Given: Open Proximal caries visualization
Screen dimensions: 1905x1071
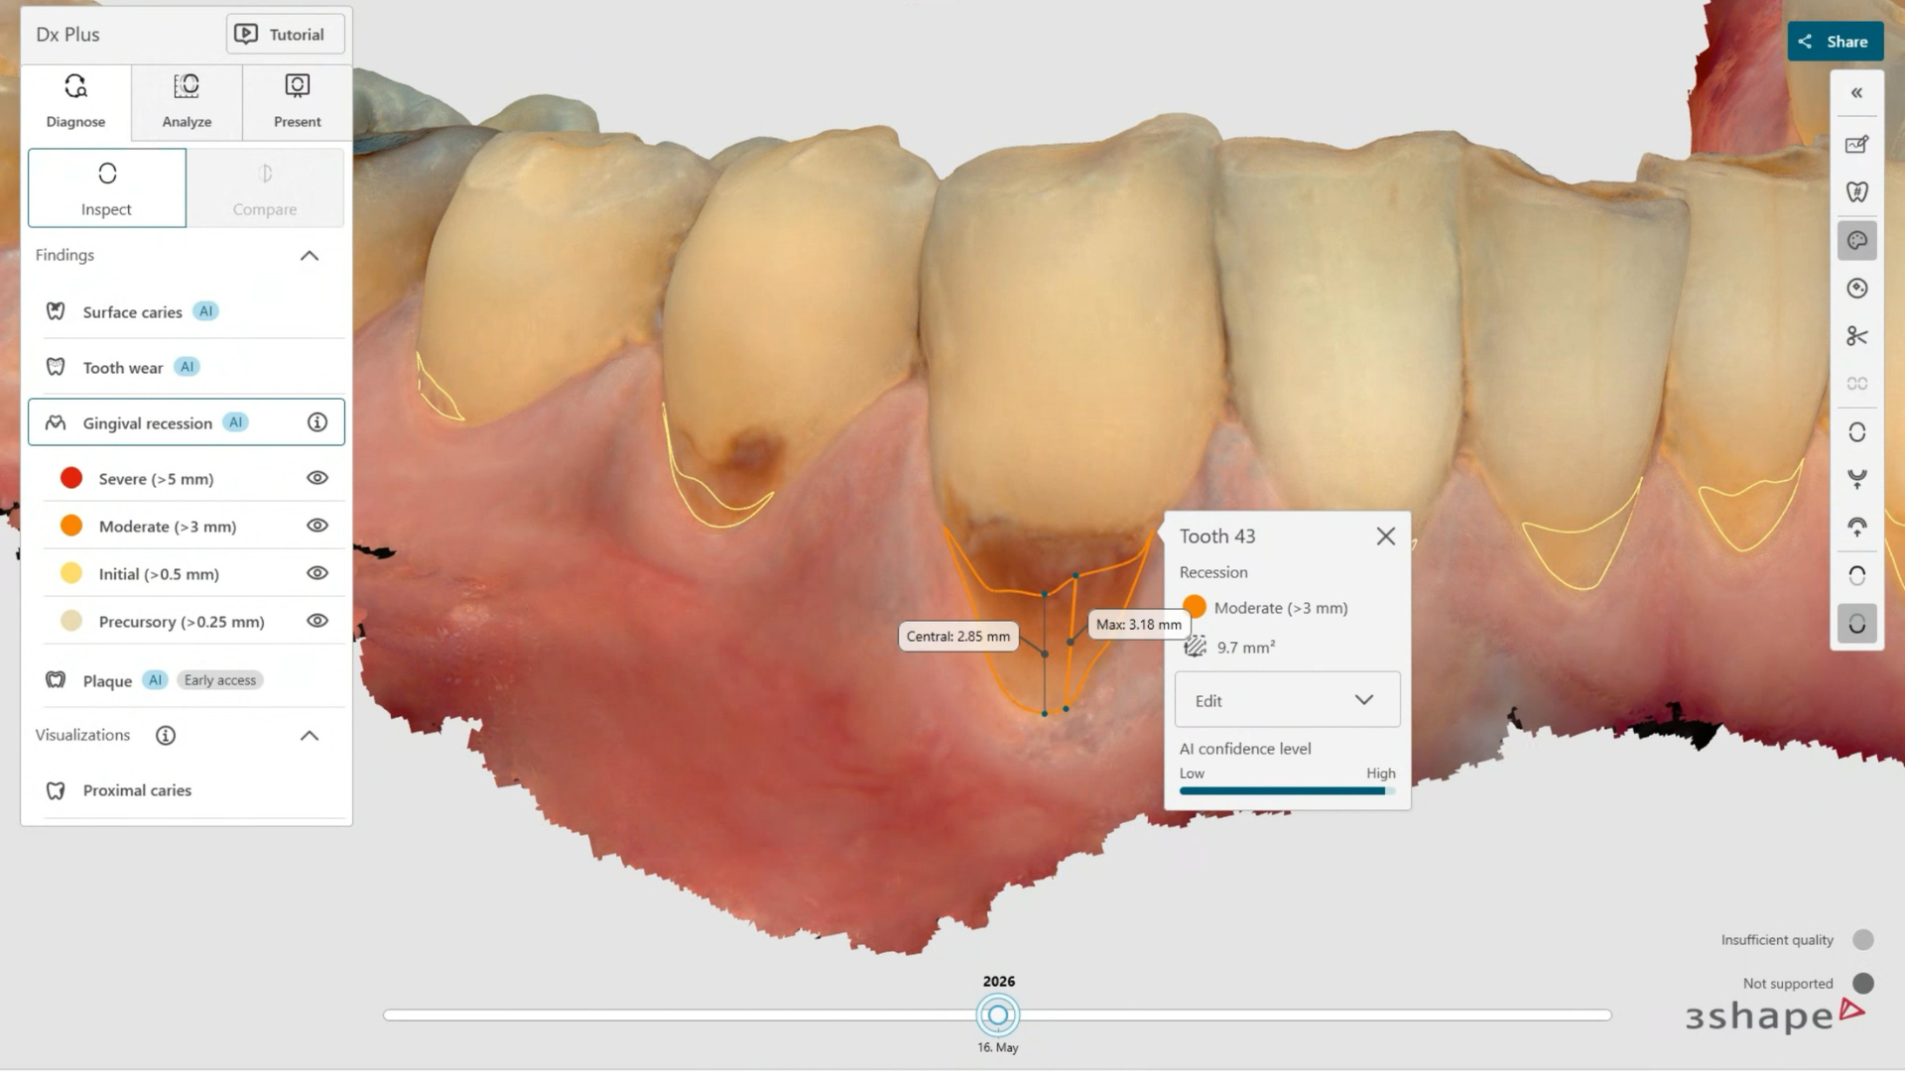Looking at the screenshot, I should pyautogui.click(x=187, y=790).
